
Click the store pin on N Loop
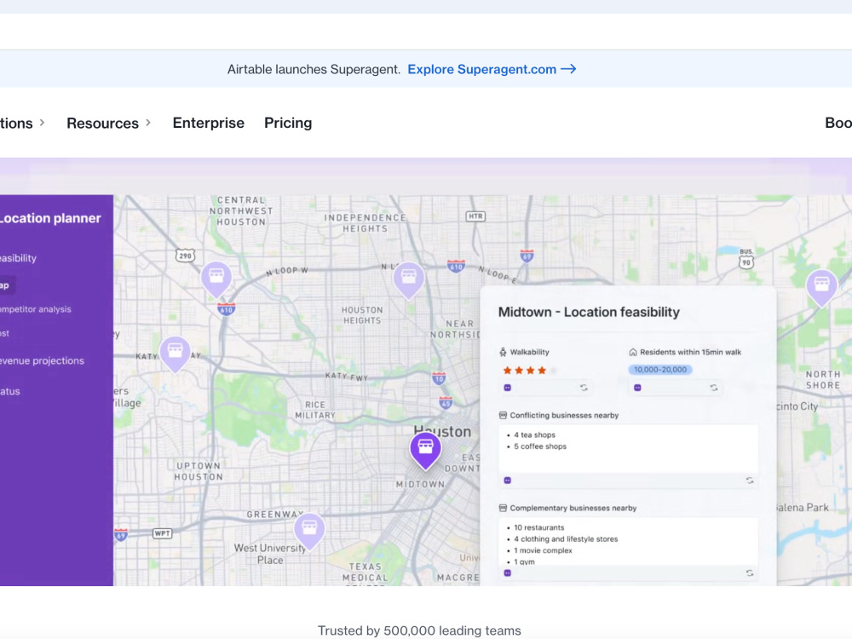(409, 279)
